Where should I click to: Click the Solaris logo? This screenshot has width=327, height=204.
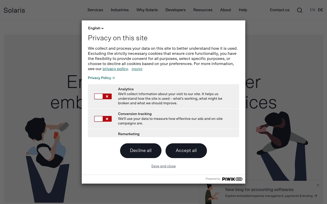click(14, 10)
